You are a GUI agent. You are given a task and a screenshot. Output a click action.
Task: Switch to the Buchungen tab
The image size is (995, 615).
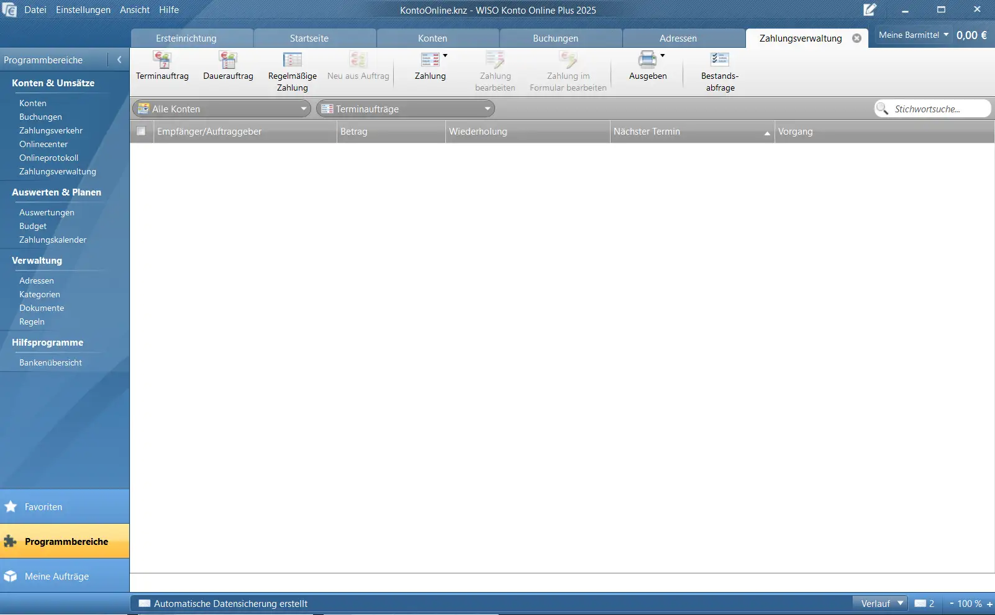[x=555, y=38]
